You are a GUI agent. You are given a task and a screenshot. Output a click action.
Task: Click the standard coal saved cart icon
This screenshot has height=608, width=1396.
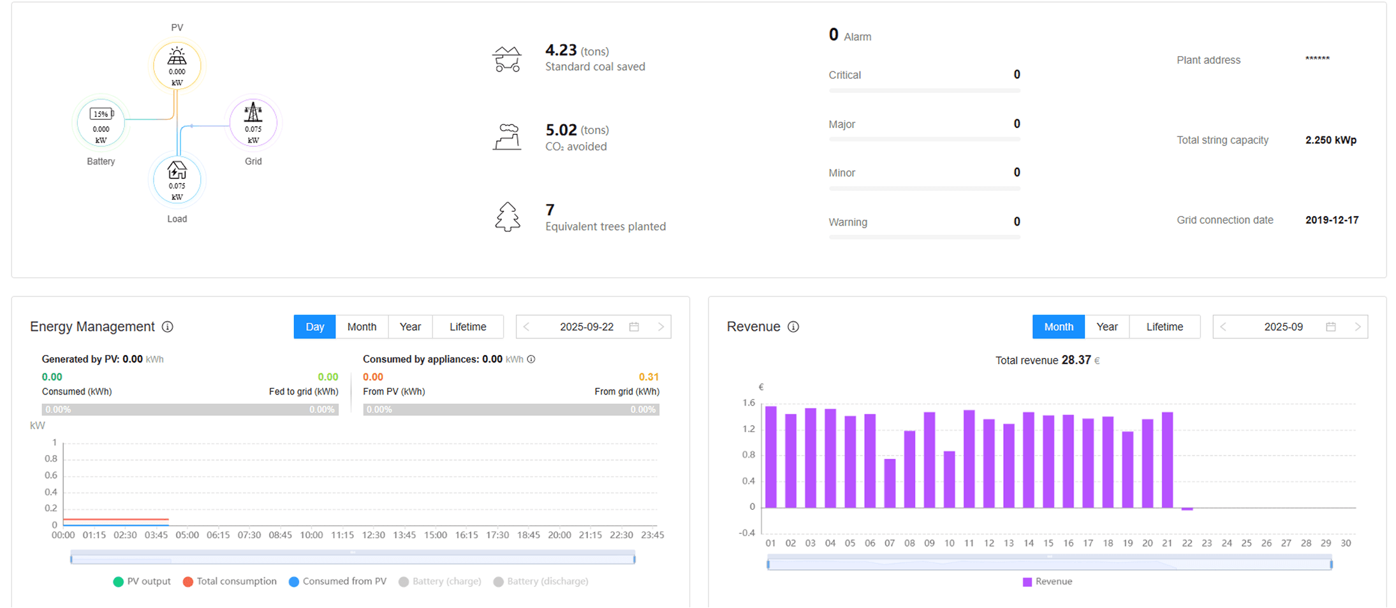coord(507,59)
